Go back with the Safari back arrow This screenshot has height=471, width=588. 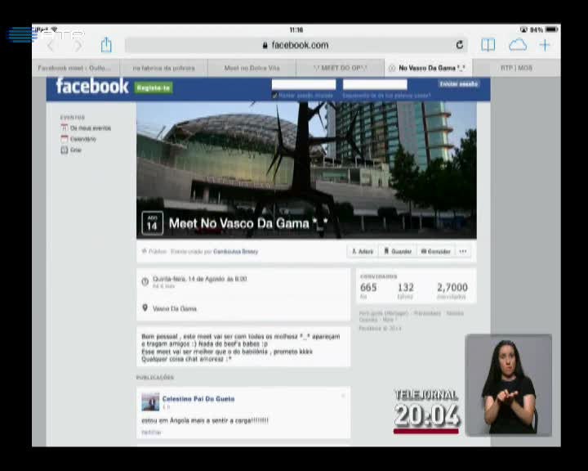tap(51, 45)
